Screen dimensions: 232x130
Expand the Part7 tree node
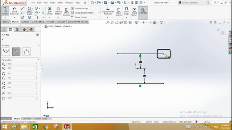point(42,26)
